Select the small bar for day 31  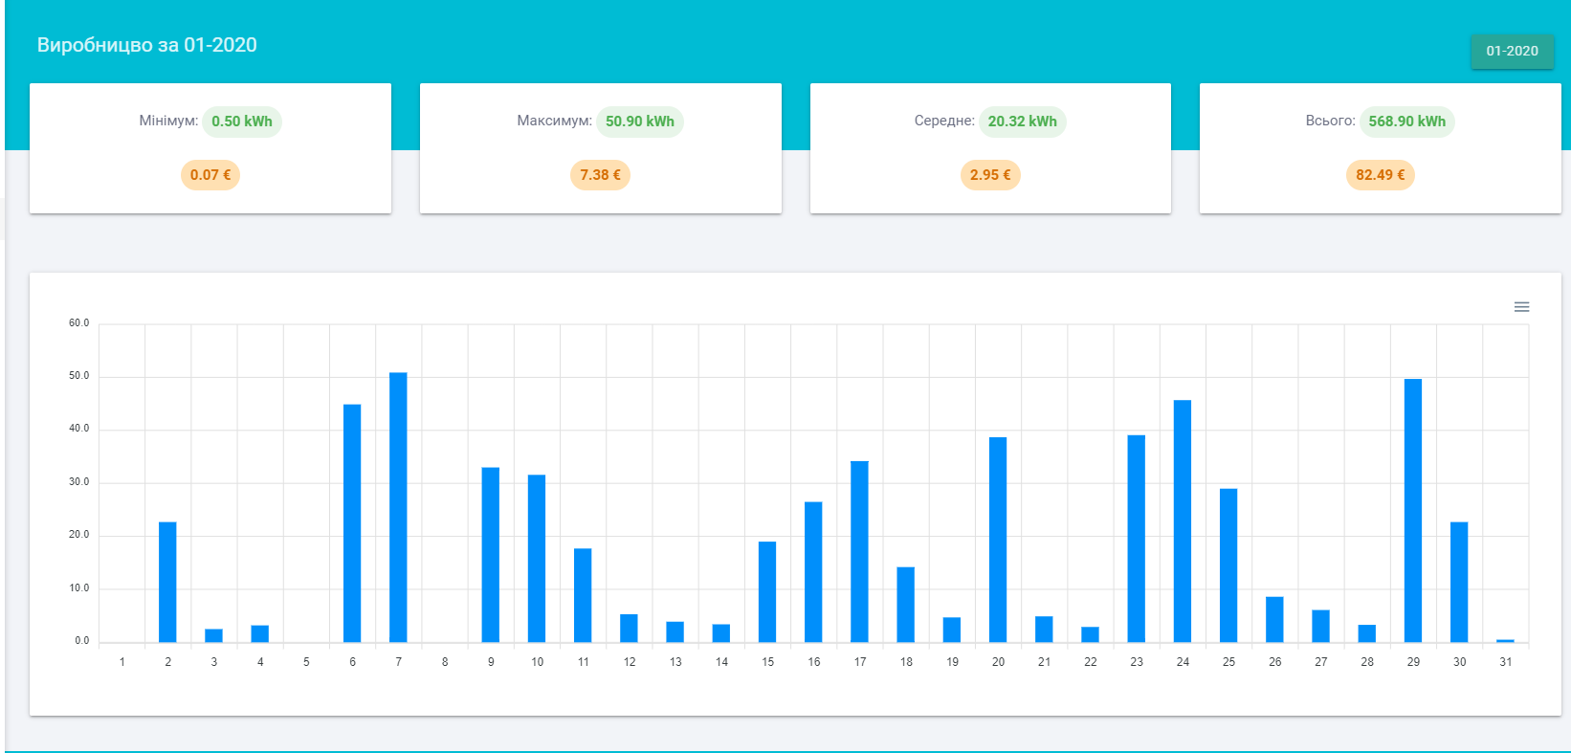point(1505,640)
